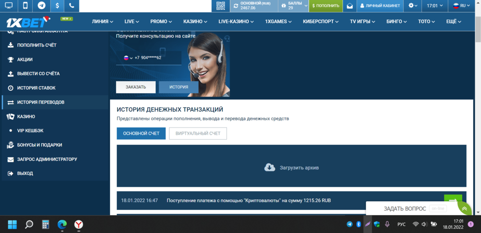Image resolution: width=481 pixels, height=233 pixels.
Task: Click the Telegram tray icon
Action: pos(349,224)
